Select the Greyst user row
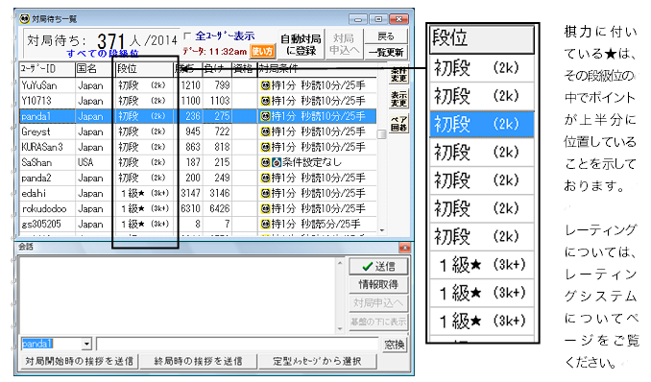 198,131
